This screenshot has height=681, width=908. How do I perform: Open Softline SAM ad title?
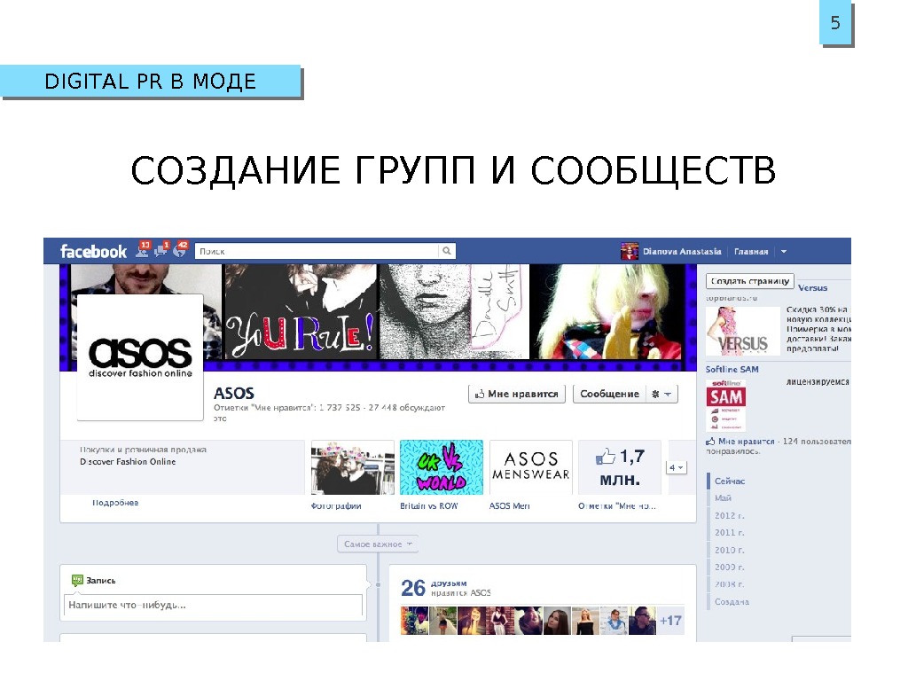pyautogui.click(x=732, y=370)
